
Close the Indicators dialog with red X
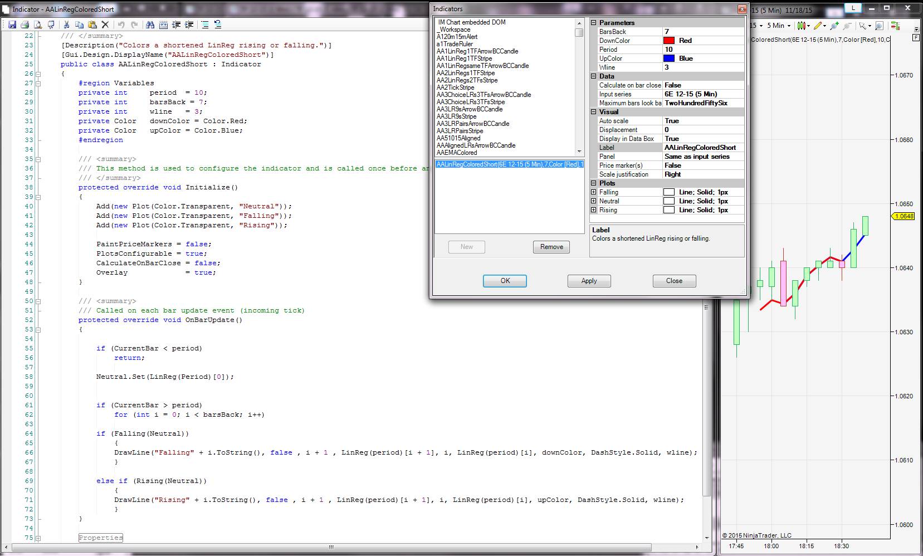tap(741, 9)
